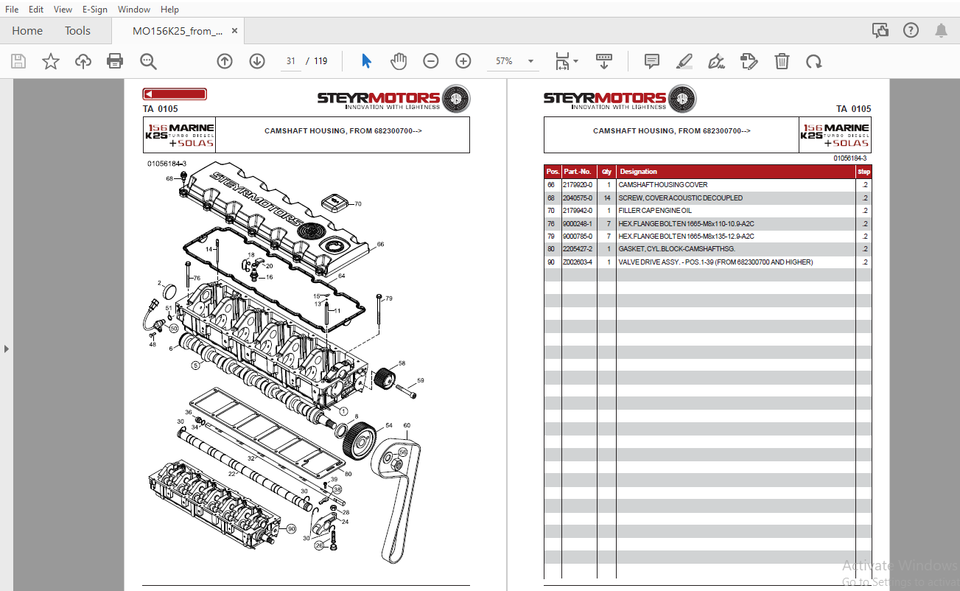Open the notifications bell
Viewport: 960px width, 591px height.
tap(941, 30)
